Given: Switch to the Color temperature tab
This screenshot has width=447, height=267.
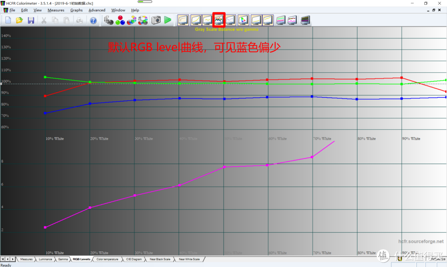Looking at the screenshot, I should tap(107, 259).
